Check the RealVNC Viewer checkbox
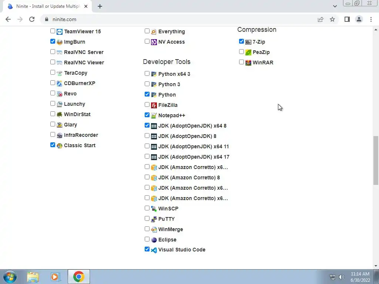The image size is (379, 284). 53,62
